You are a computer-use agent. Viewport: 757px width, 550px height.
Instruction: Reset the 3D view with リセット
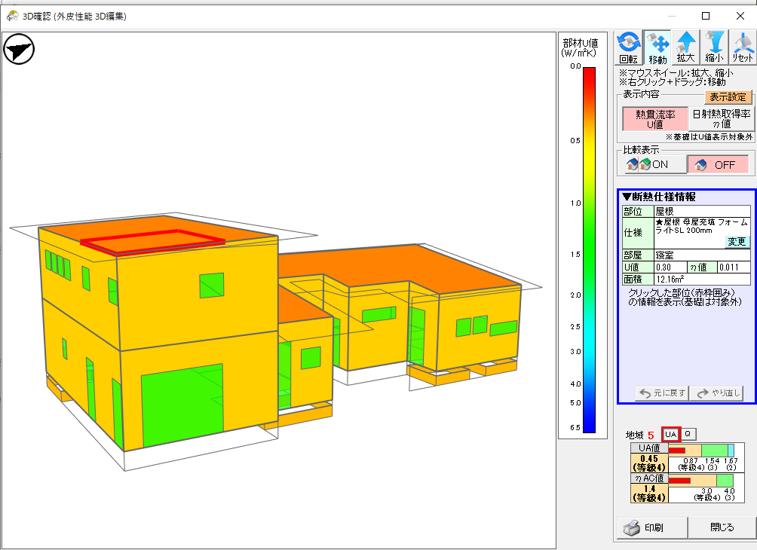tap(742, 47)
